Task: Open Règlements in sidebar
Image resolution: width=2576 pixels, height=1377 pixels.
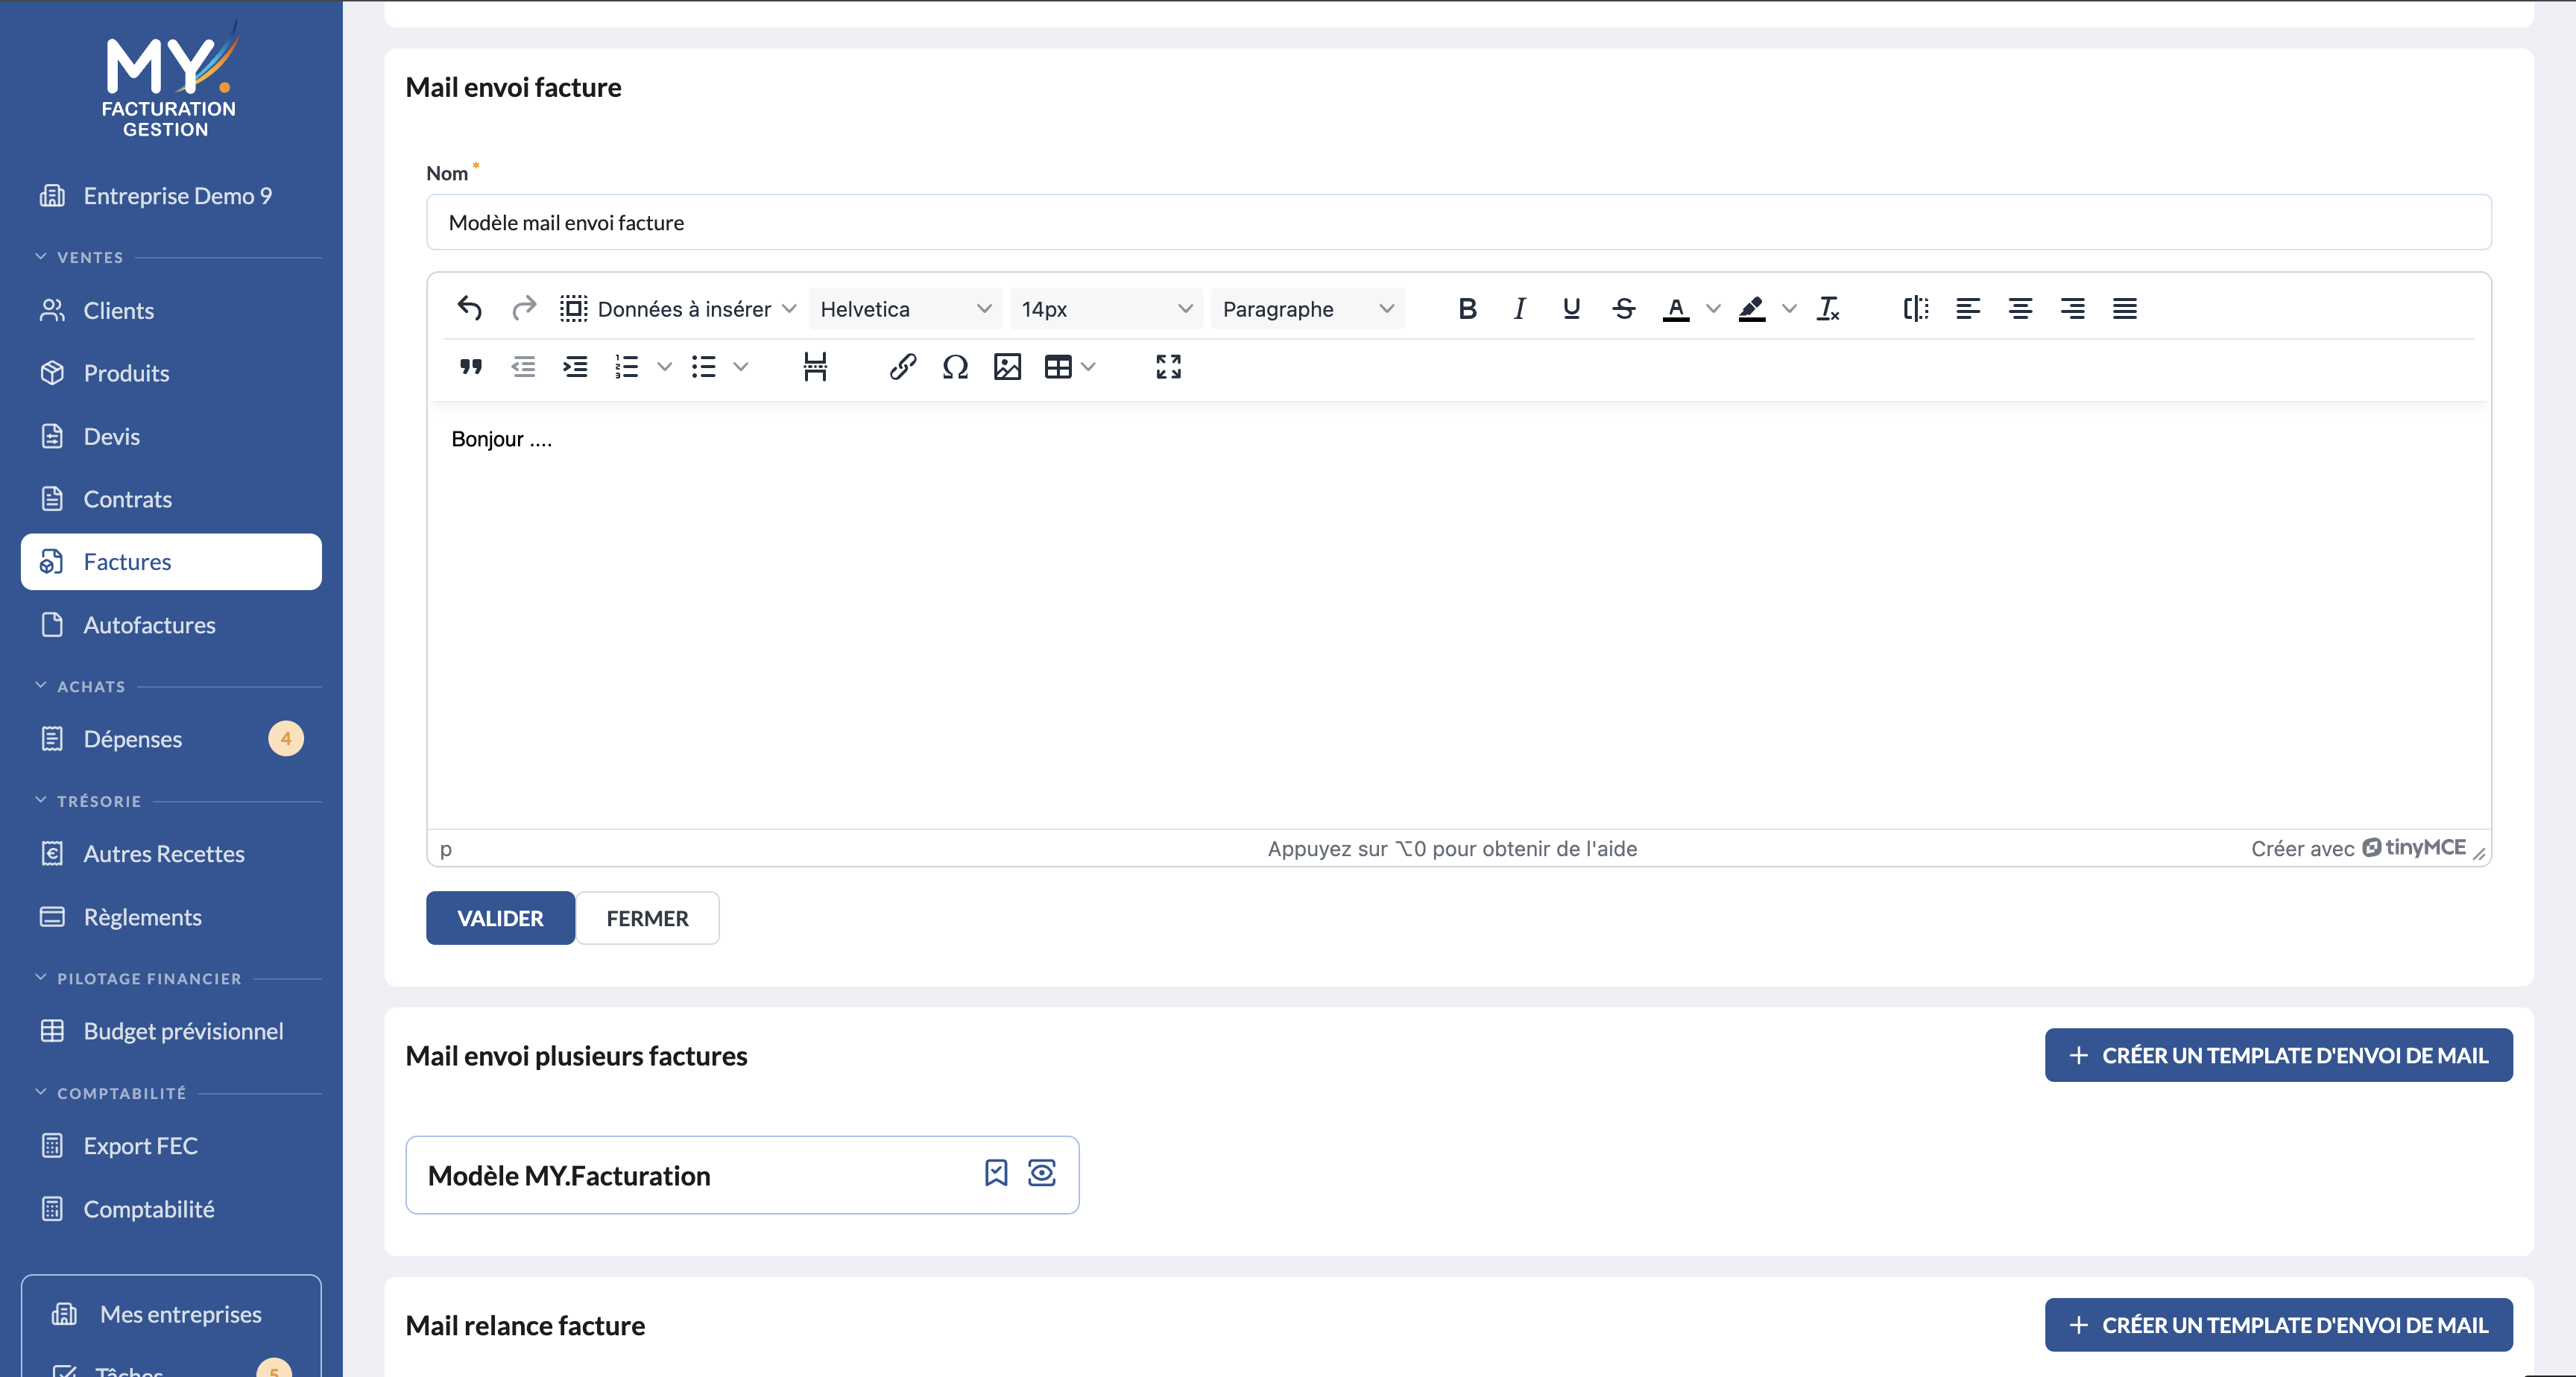Action: 171,917
